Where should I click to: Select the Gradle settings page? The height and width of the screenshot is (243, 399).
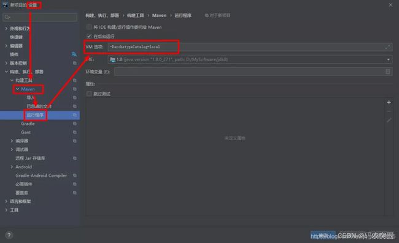click(28, 124)
